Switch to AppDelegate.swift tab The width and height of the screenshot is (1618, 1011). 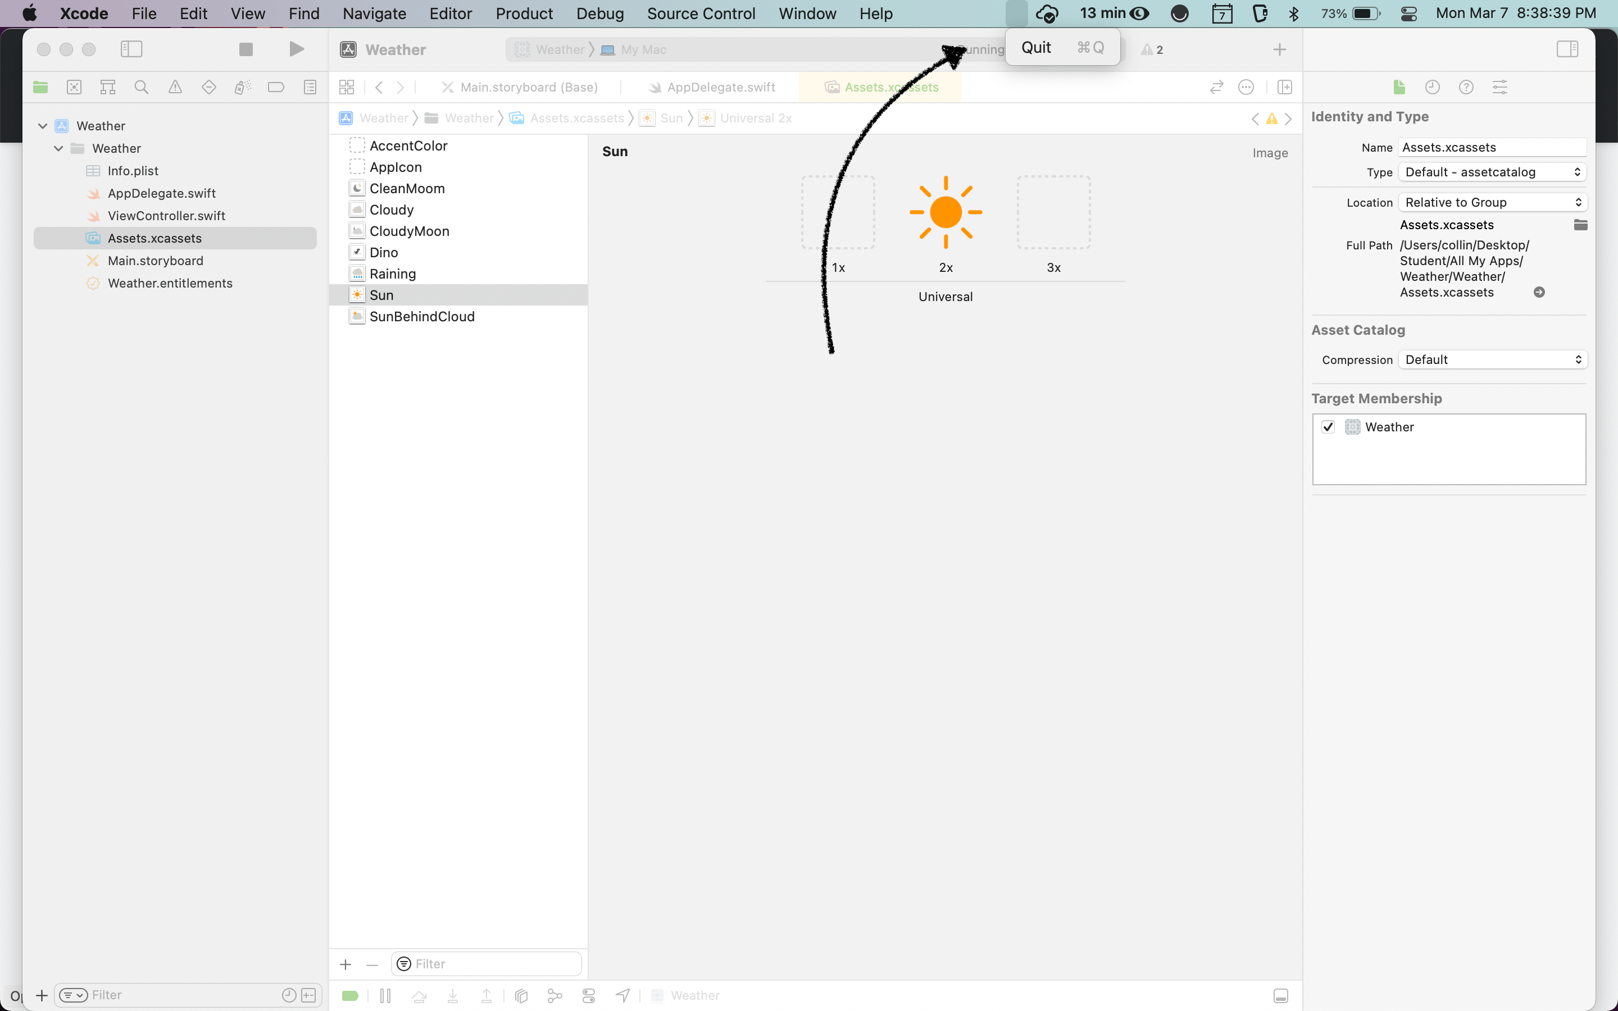point(712,87)
